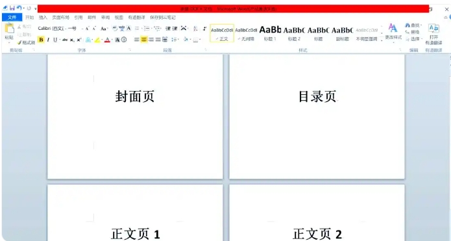
Task: Open the 文件 File tab
Action: 12,18
